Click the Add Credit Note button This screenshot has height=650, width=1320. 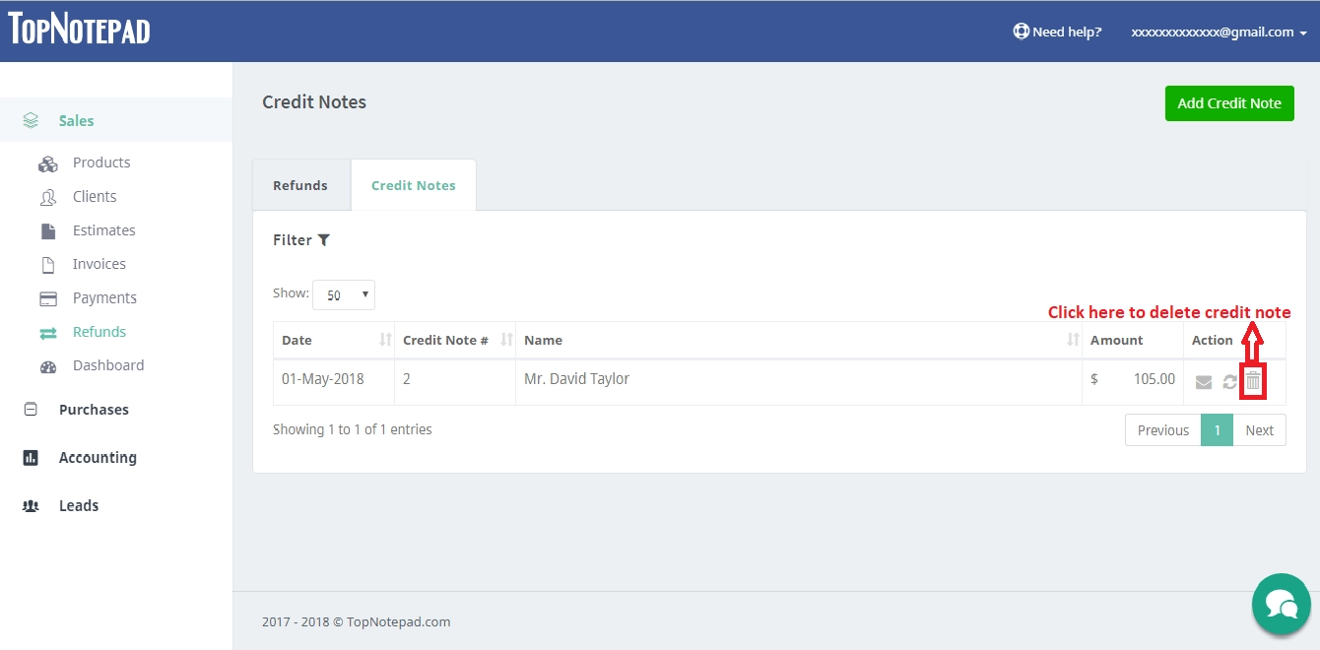click(x=1228, y=102)
